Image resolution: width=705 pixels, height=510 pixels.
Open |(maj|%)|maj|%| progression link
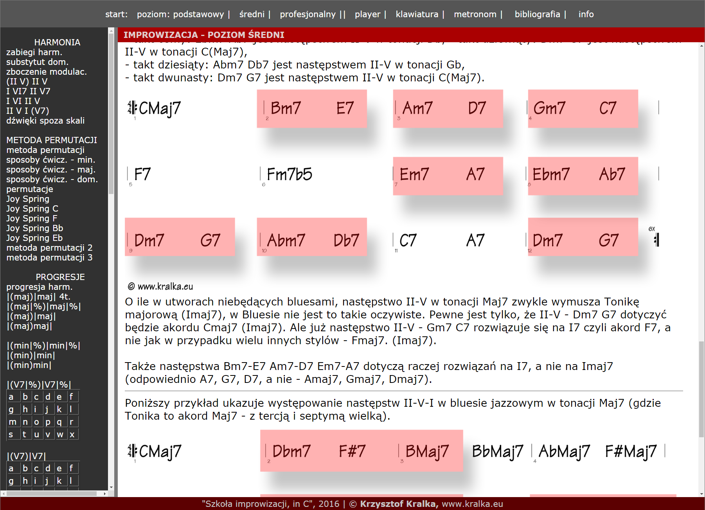43,306
